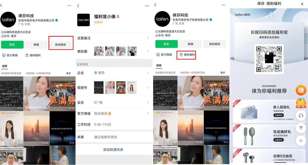308x165 pixels.
Task: Tap 关注 button in third panel
Action: (x=166, y=44)
